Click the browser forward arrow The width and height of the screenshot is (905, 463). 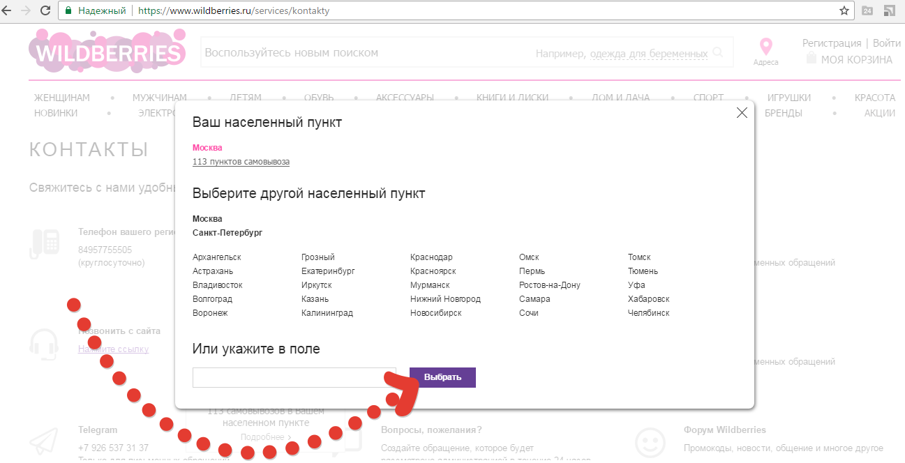(26, 10)
